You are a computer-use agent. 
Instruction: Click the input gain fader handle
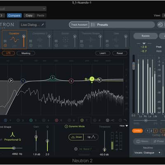tap(134, 66)
